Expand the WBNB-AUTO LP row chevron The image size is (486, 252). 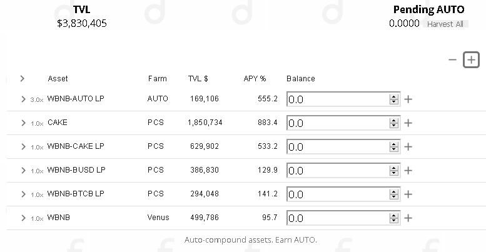pyautogui.click(x=23, y=99)
